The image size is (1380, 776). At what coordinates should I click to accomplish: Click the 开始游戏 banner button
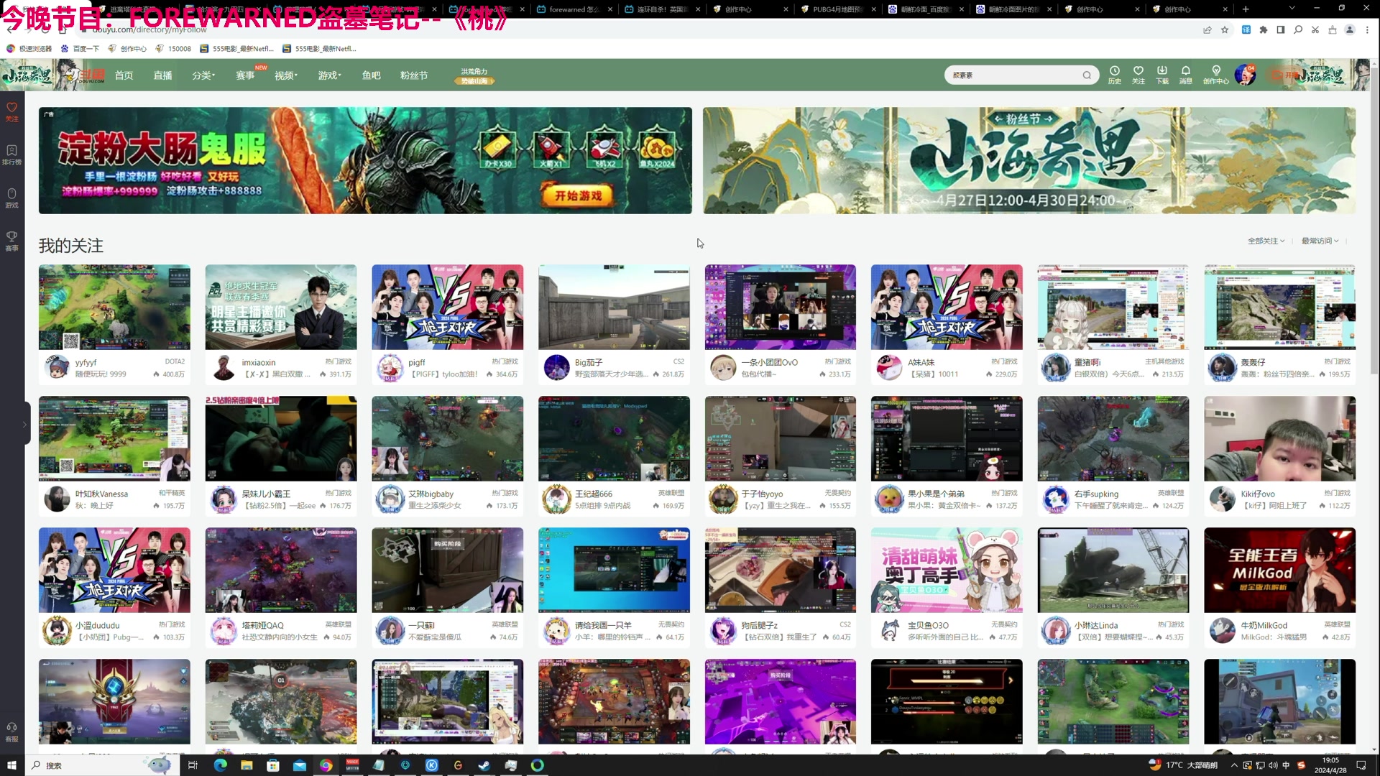click(578, 195)
